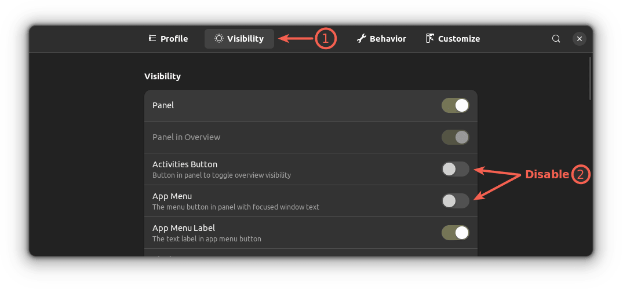The width and height of the screenshot is (623, 290).
Task: Click the Customize tab paint icon
Action: [x=430, y=39]
